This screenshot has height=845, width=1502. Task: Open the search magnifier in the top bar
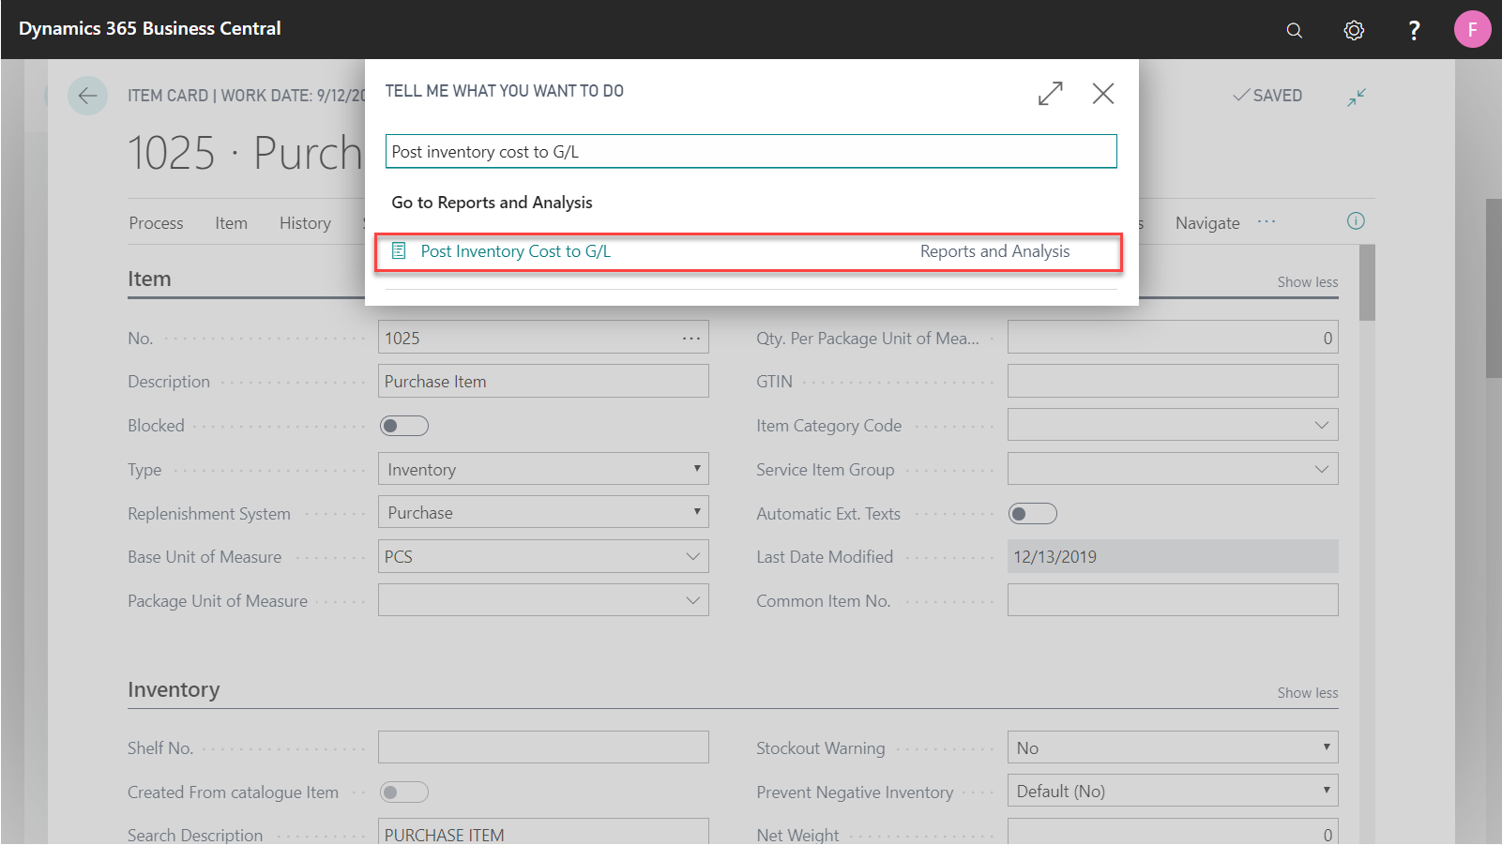point(1294,30)
